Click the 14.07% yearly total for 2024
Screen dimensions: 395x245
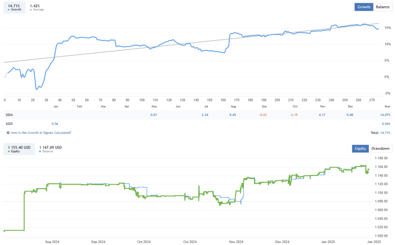385,115
